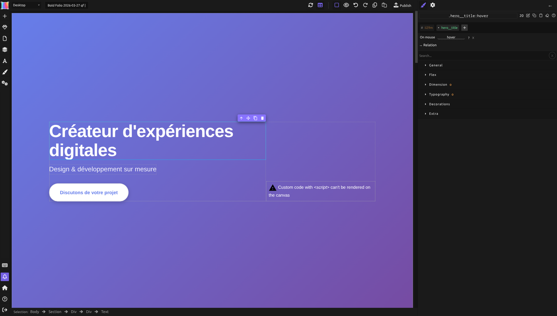Click the notifications bell icon in the sidebar

coord(4,277)
